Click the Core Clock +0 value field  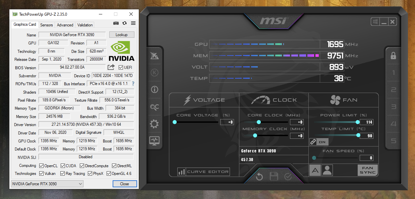coord(297,122)
